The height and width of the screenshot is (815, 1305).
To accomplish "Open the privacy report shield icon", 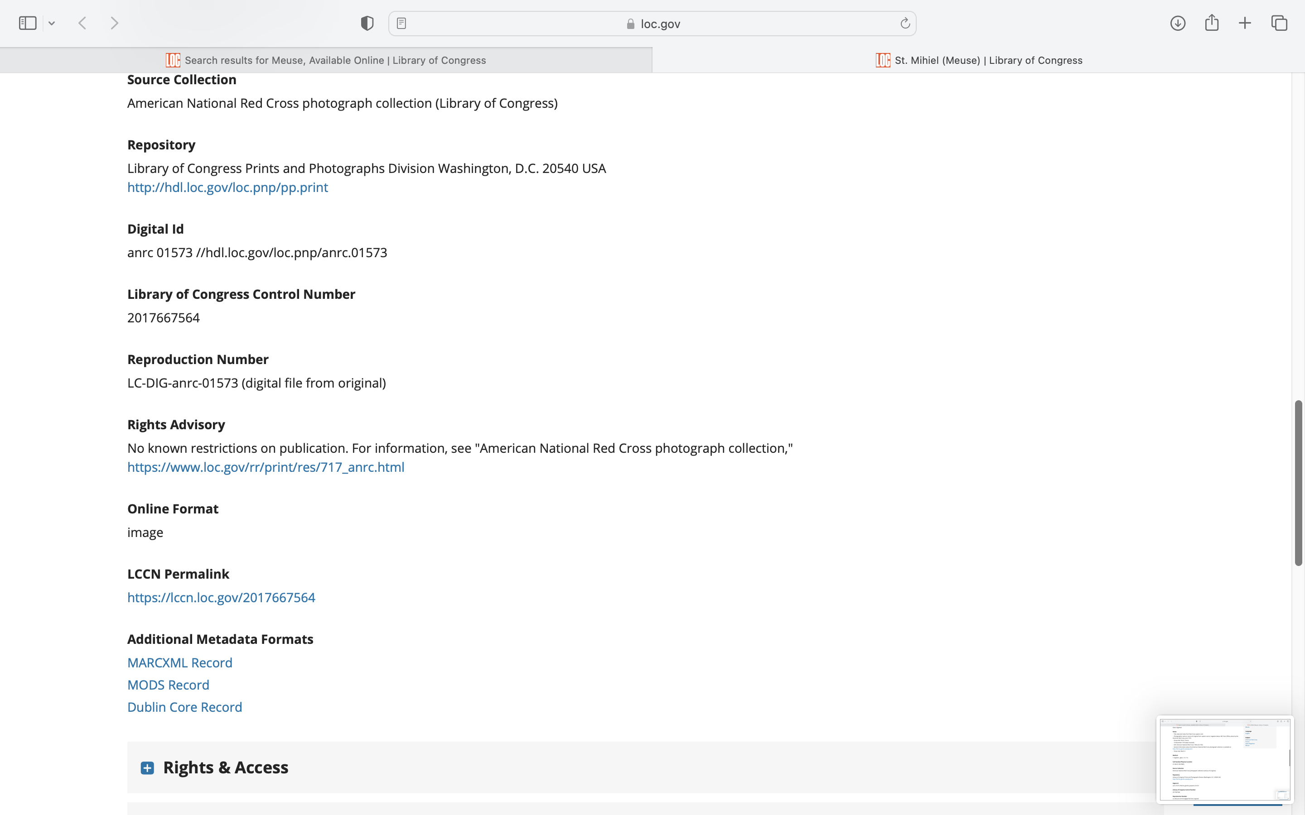I will point(367,23).
